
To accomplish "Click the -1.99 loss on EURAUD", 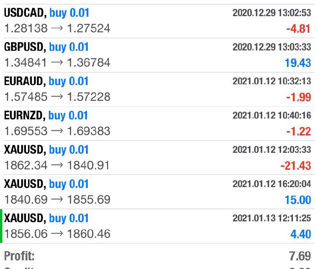I will [298, 97].
